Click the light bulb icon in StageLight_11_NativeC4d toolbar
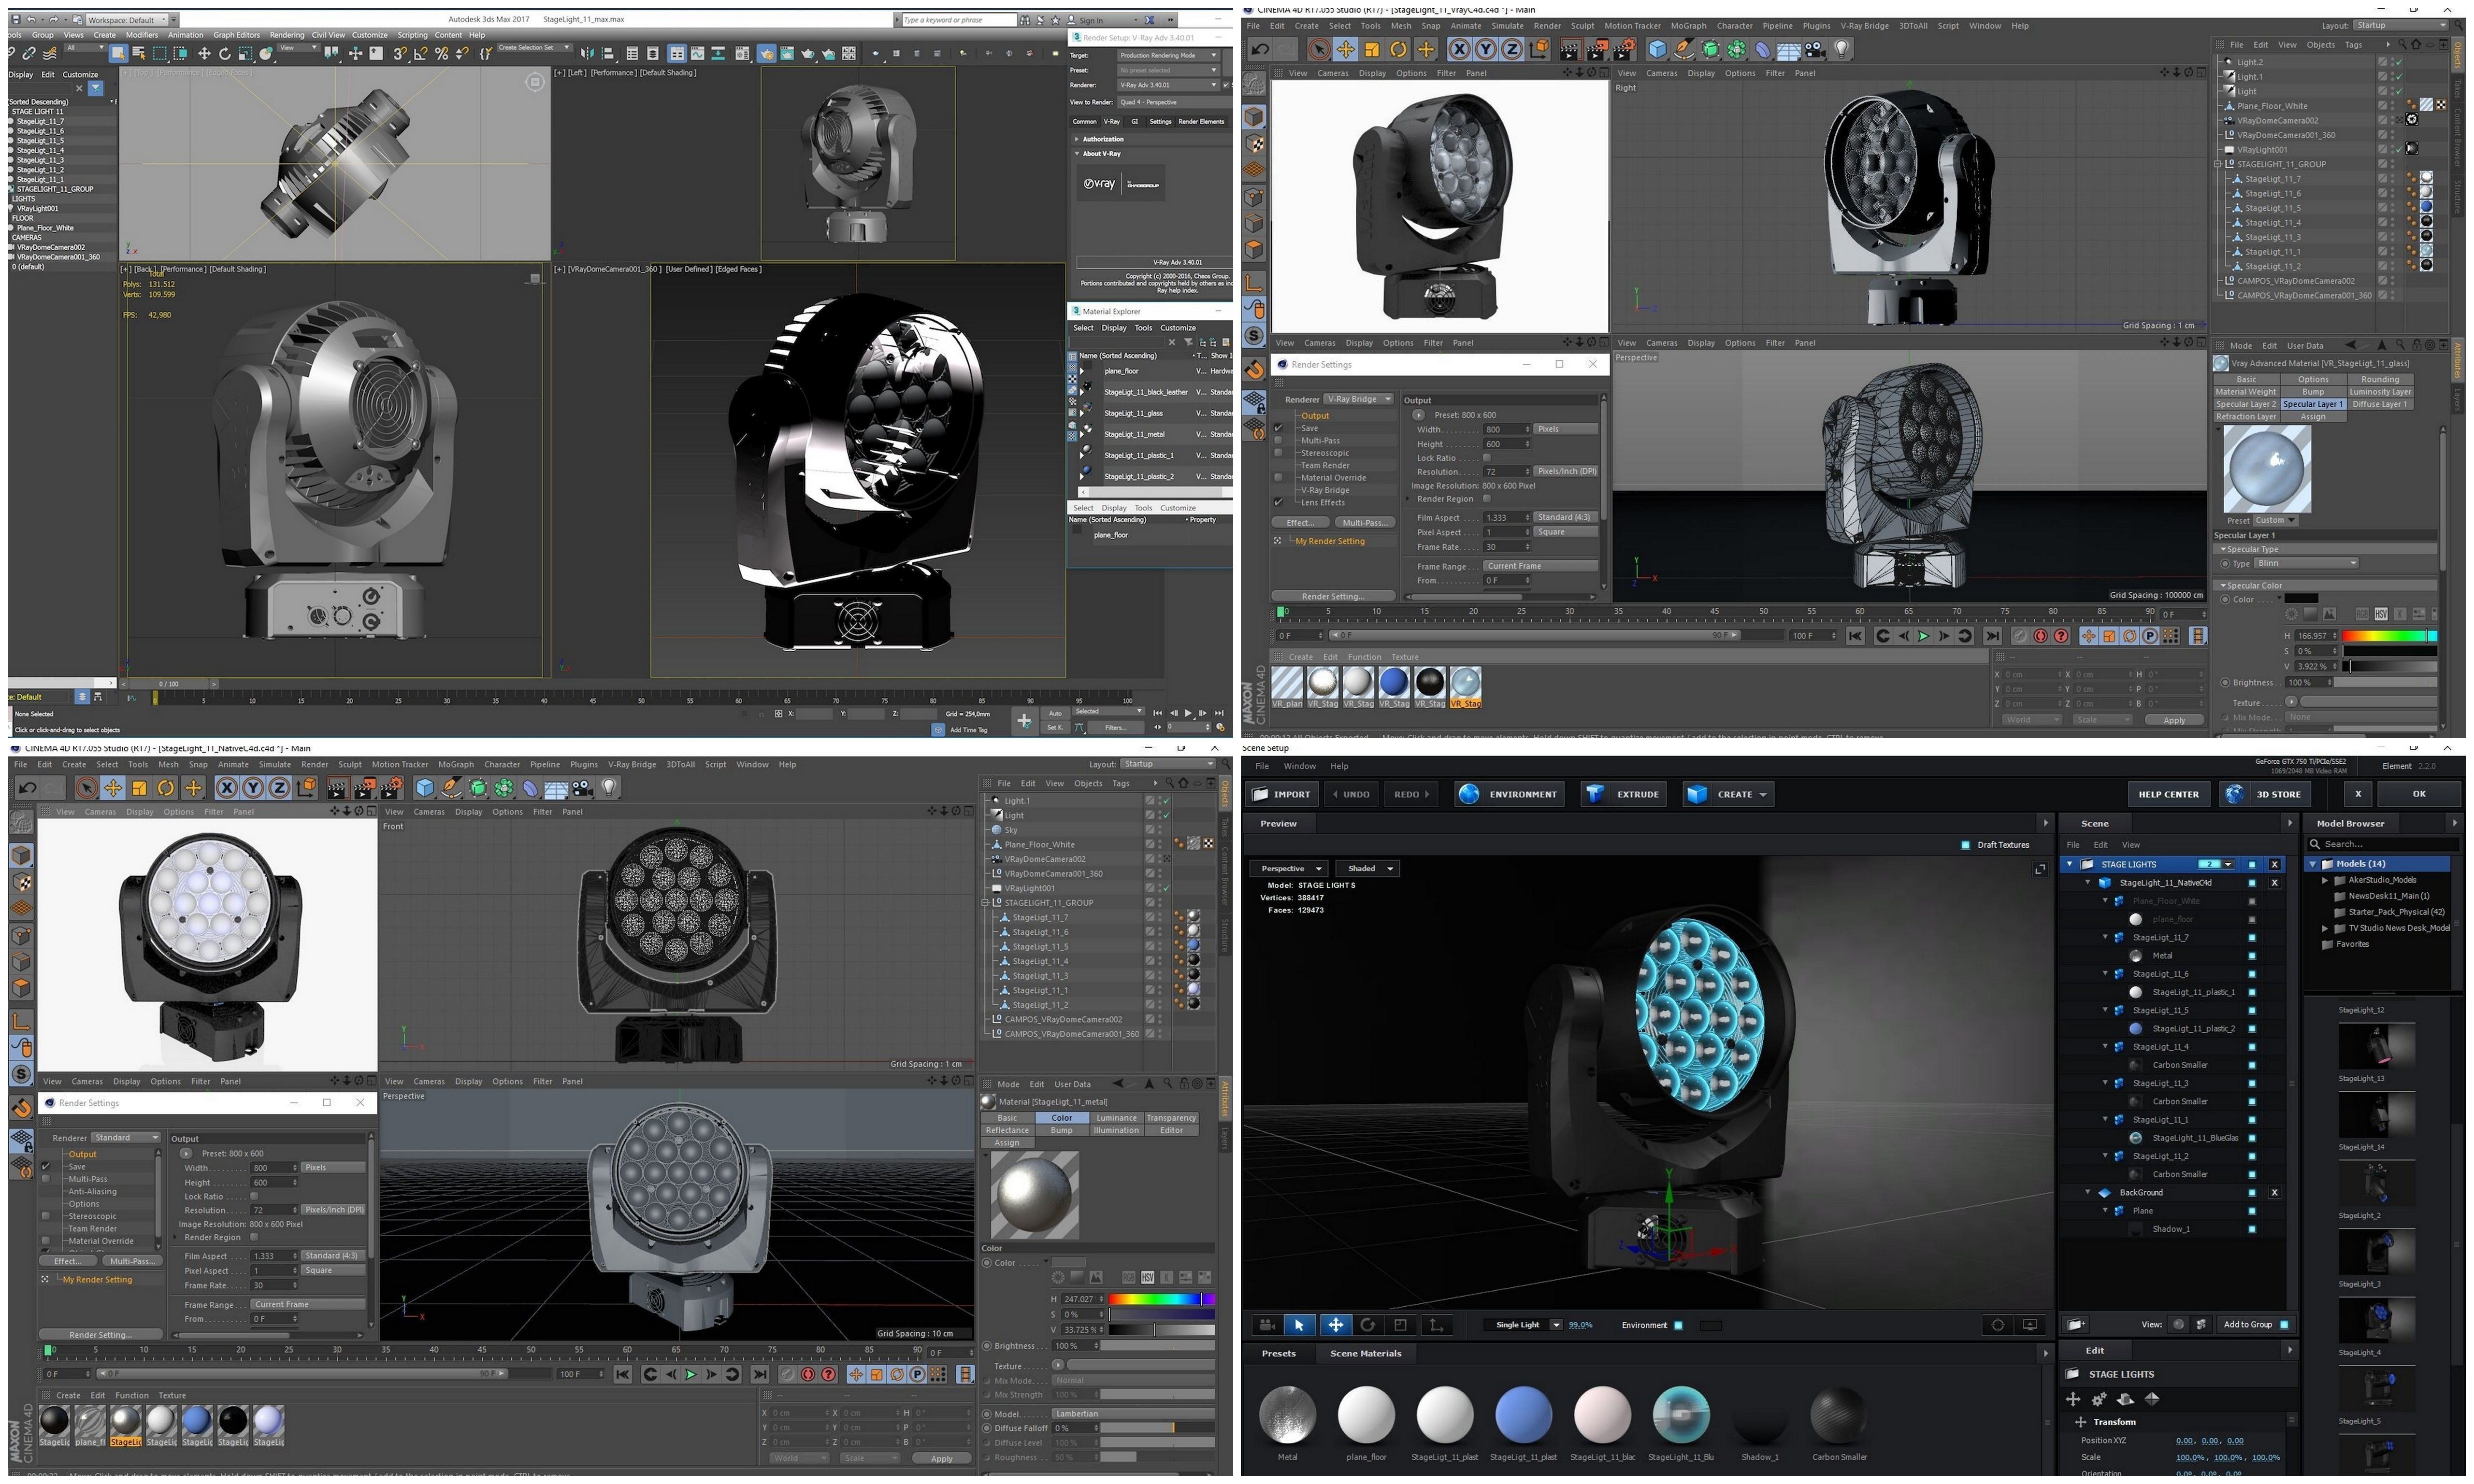Image resolution: width=2474 pixels, height=1484 pixels. pos(609,788)
